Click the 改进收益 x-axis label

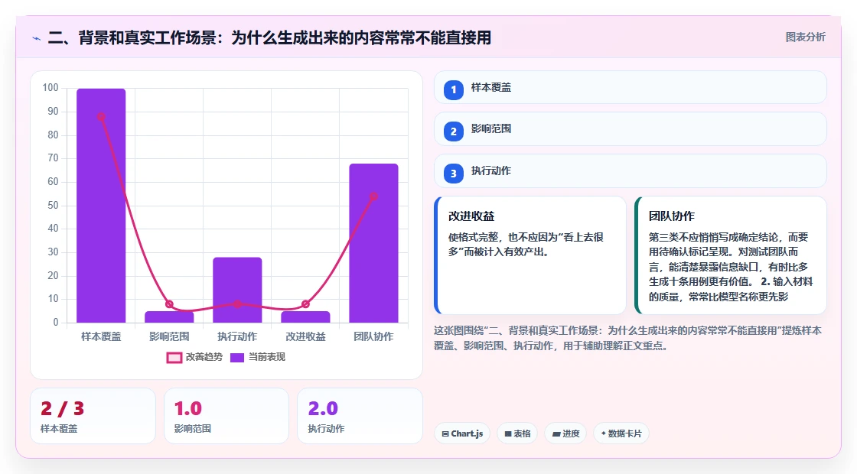pyautogui.click(x=305, y=337)
